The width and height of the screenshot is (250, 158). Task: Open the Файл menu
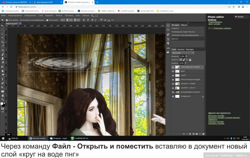[4, 16]
